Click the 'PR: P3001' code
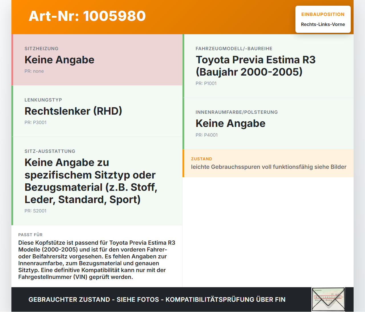The height and width of the screenshot is (312, 365). click(35, 123)
